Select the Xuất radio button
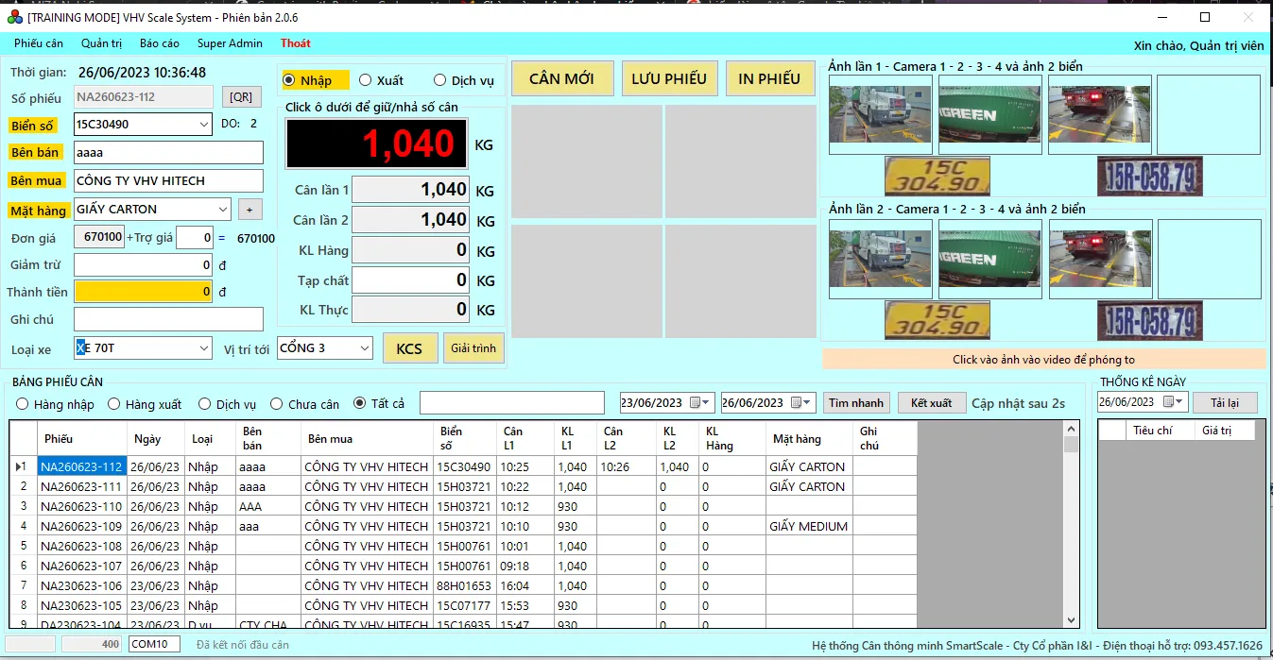This screenshot has height=660, width=1273. [x=366, y=81]
